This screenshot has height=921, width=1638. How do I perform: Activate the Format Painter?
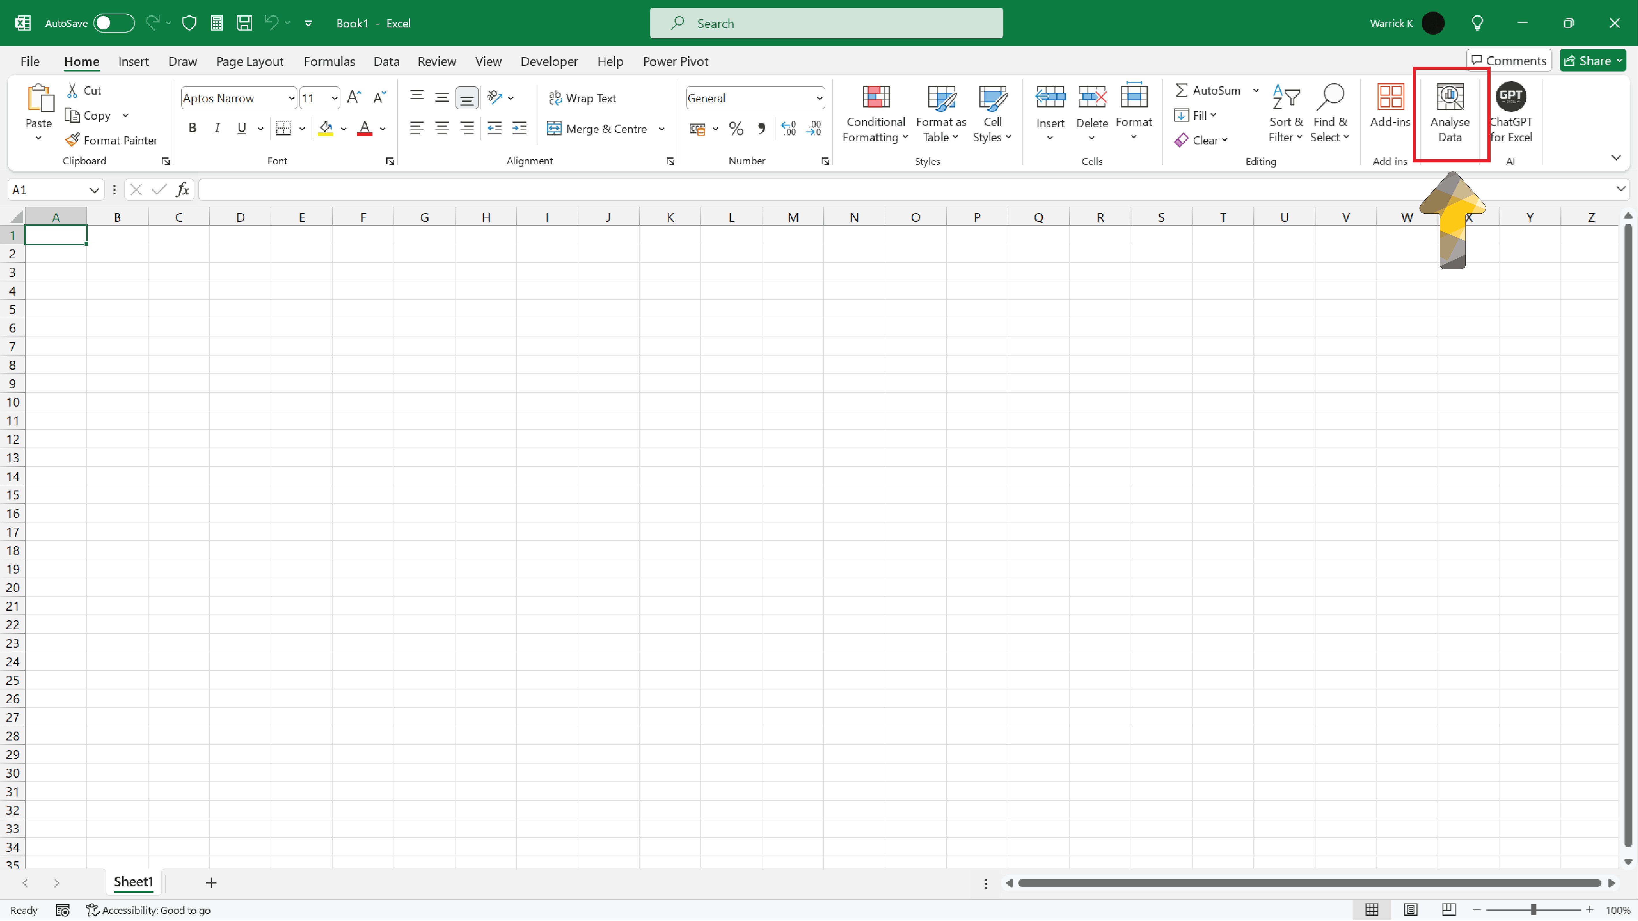[x=111, y=140]
